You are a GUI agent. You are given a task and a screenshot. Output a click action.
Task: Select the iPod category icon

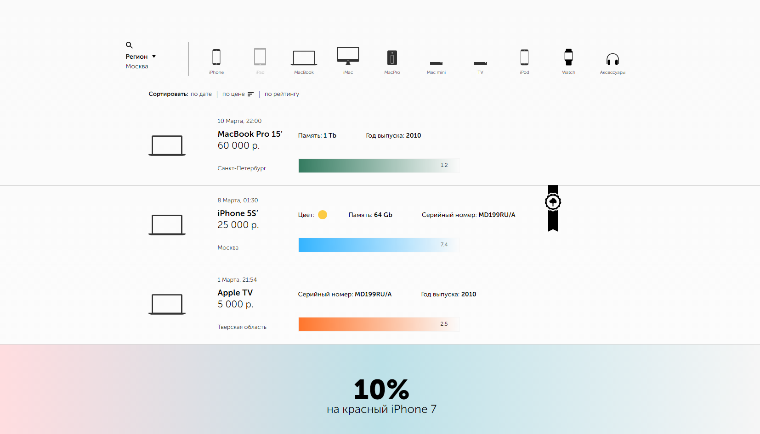pos(524,57)
